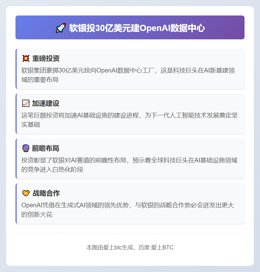The height and width of the screenshot is (272, 260).
Task: Toggle the 重磅投资 card selection
Action: click(x=130, y=68)
